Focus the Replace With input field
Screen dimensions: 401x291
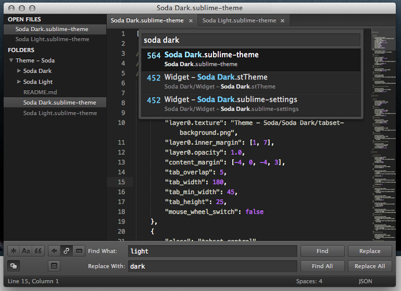coord(212,266)
